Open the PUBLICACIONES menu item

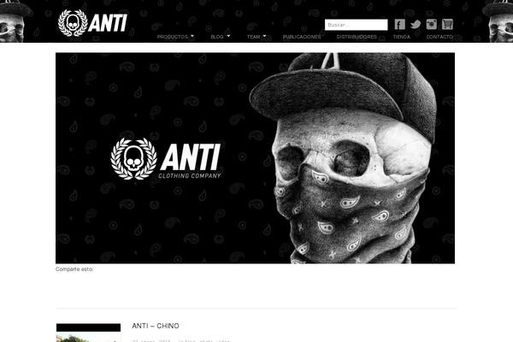click(x=302, y=37)
